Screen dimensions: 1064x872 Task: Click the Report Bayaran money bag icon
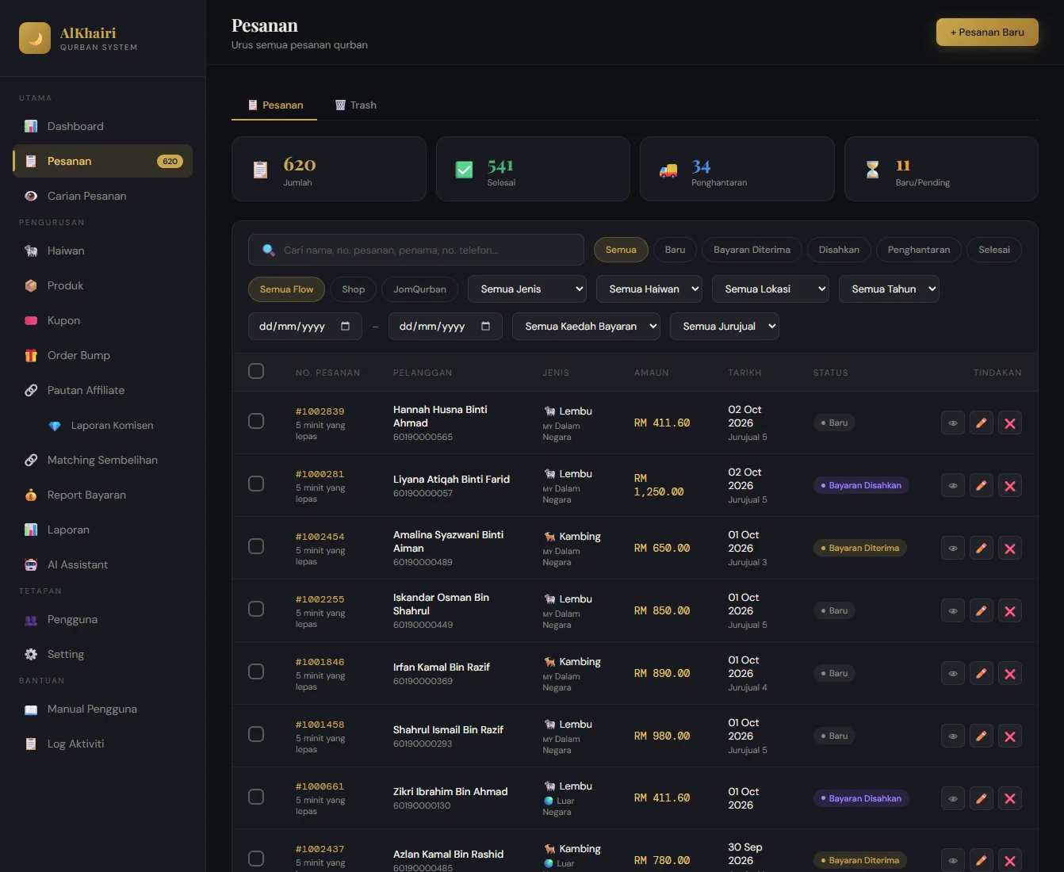pos(31,495)
